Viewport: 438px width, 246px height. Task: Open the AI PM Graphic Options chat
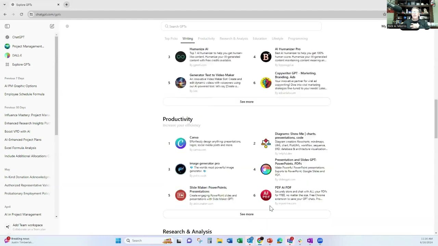[21, 86]
